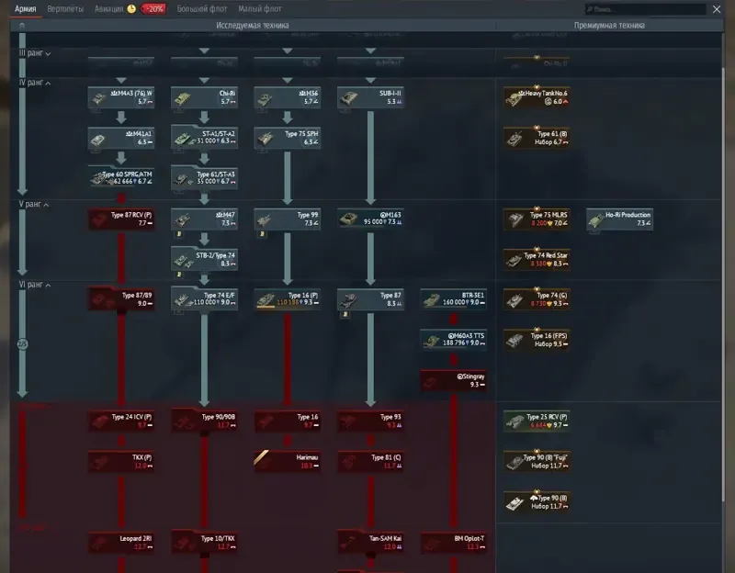Open the Type 74 Red Star card
Viewport: 735px width, 573px height.
[537, 260]
